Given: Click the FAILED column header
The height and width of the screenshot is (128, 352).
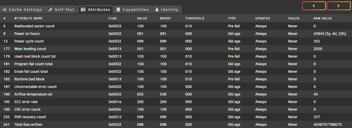Looking at the screenshot, I should tap(294, 18).
